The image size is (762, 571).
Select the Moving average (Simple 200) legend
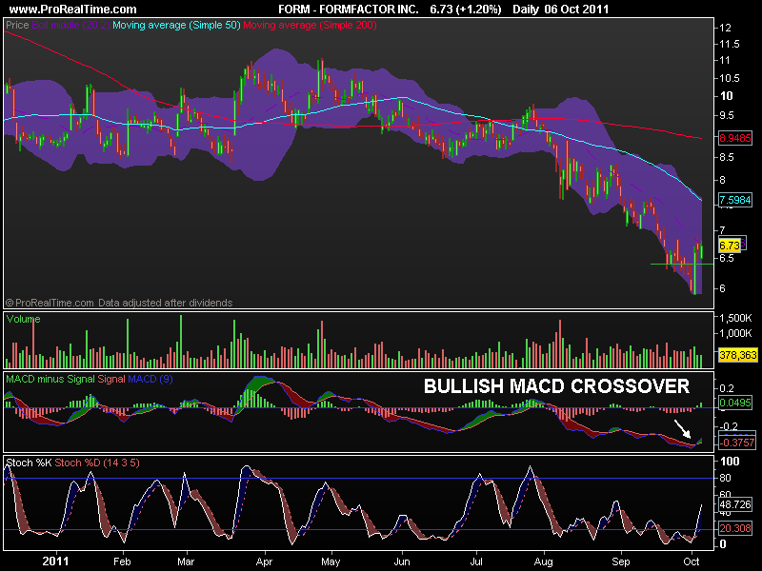pos(311,25)
